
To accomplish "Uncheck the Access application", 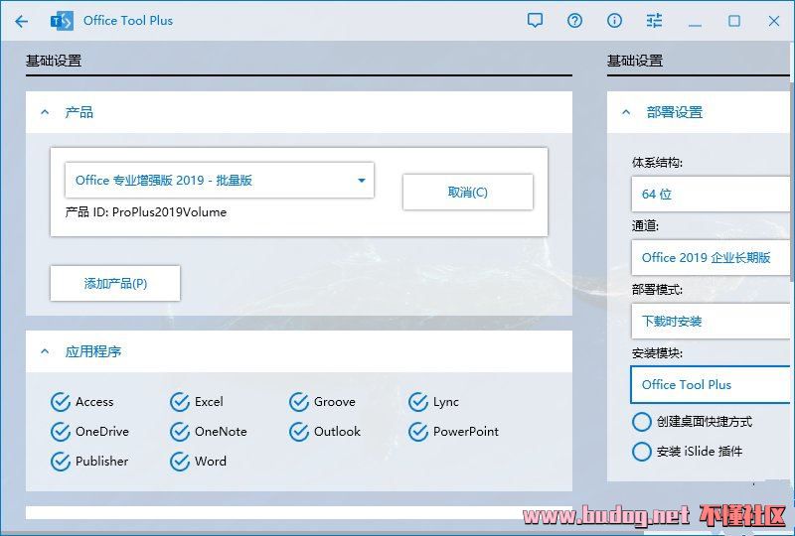I will pos(82,402).
